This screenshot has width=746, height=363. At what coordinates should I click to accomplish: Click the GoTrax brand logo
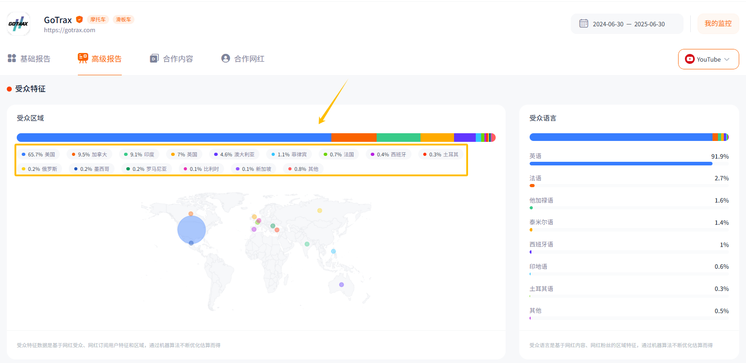point(19,24)
